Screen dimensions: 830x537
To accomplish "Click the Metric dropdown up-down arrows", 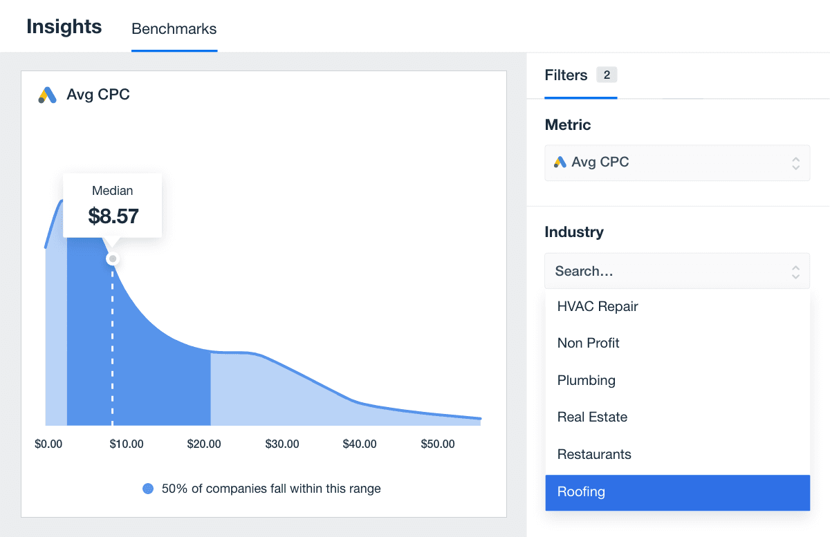I will click(x=795, y=163).
